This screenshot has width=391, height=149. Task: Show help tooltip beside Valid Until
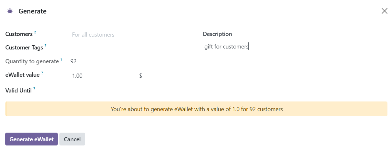tap(34, 89)
